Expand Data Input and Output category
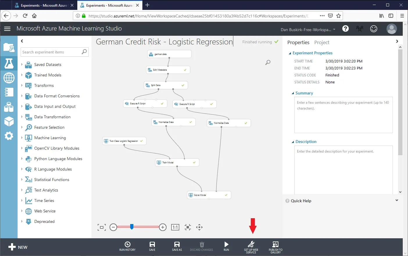Screen dimensions: 408x256 (22, 106)
